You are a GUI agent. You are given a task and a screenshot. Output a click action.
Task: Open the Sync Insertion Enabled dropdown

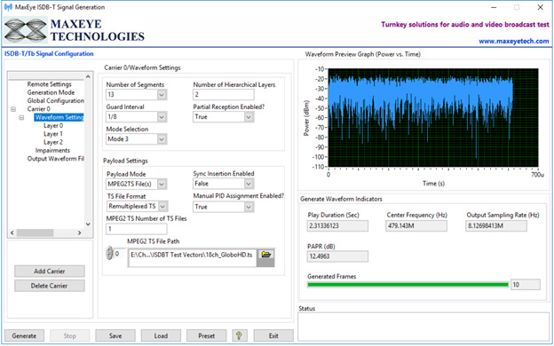tap(249, 184)
